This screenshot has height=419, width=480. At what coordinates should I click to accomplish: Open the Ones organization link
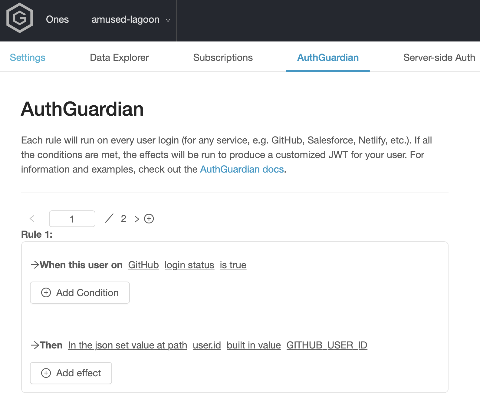tap(57, 19)
